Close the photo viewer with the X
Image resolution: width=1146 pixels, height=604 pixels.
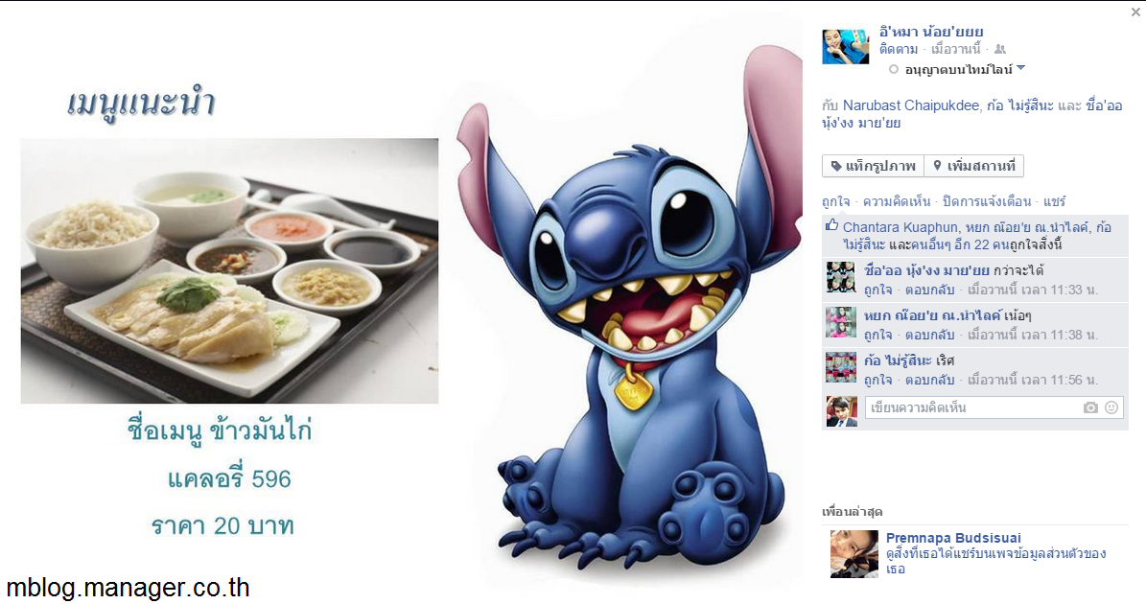click(1135, 12)
